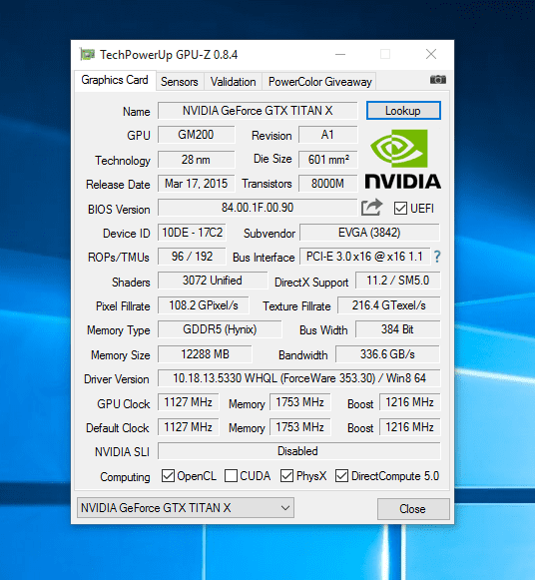Open the Sensors tab
The height and width of the screenshot is (580, 535).
tap(180, 82)
